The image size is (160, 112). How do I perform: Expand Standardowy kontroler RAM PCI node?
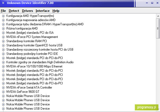click(3, 41)
